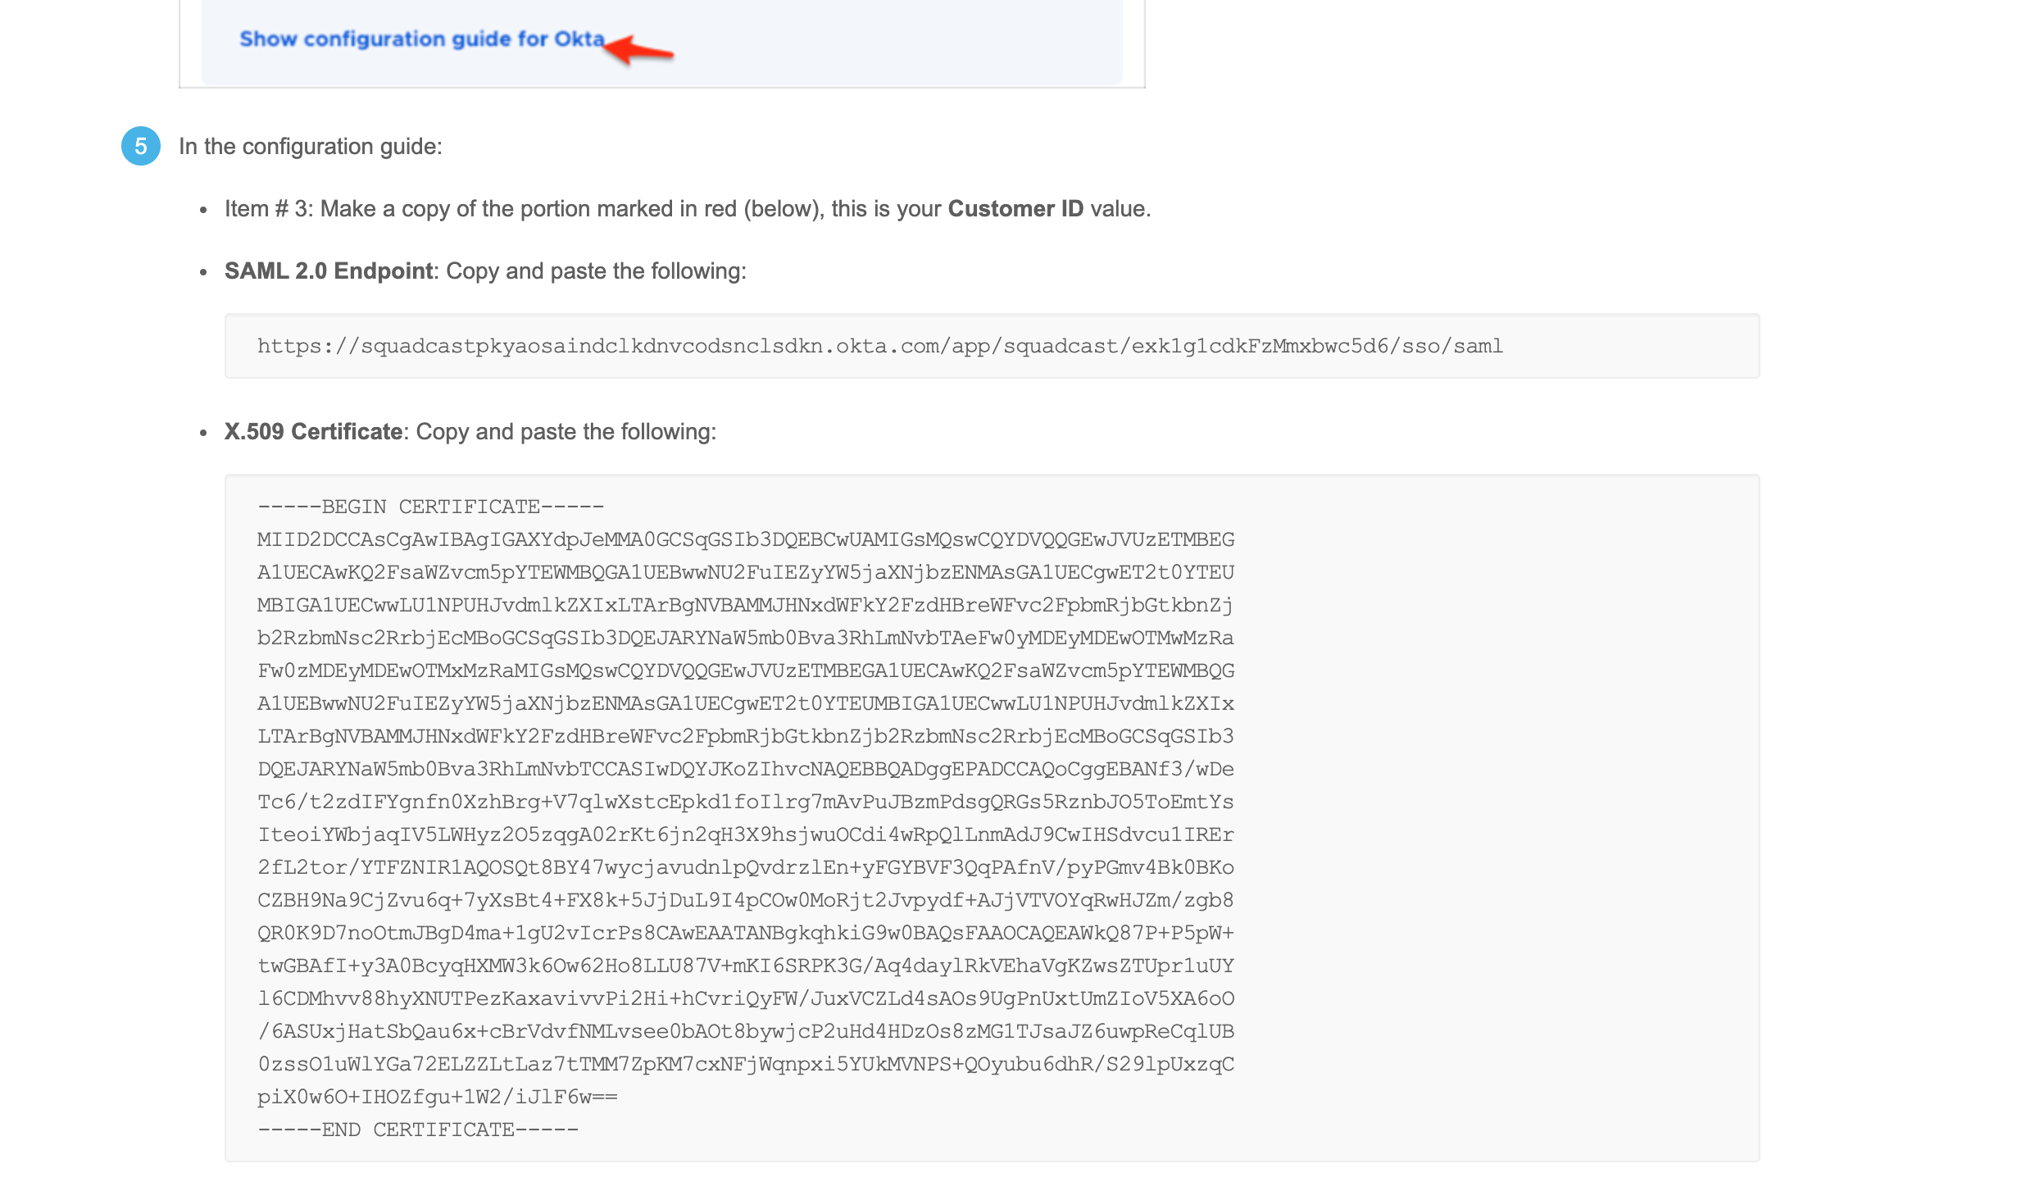Click the bold SAML 2.0 Endpoint label

pyautogui.click(x=329, y=271)
